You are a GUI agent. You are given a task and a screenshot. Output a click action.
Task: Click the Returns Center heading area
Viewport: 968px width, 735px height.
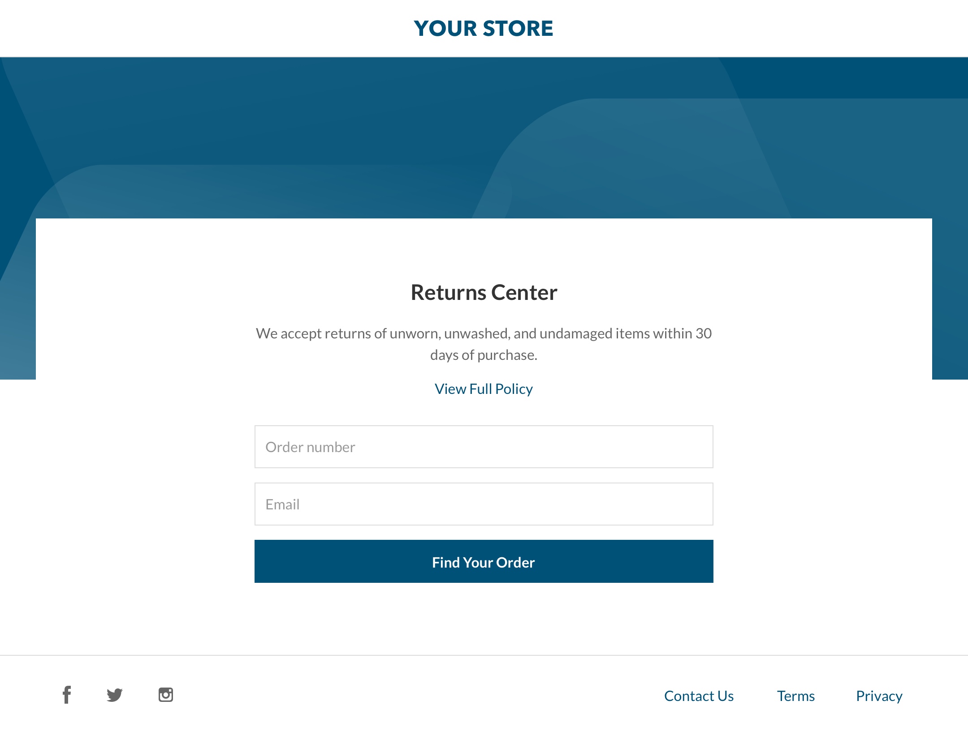[484, 291]
